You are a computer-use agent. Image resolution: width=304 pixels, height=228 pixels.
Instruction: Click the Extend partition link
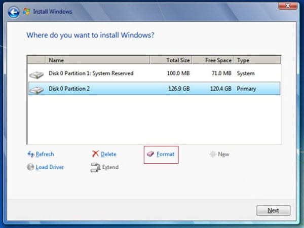click(110, 167)
